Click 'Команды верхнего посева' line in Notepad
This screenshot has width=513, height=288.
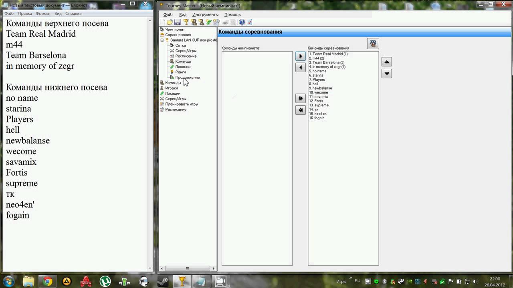tap(57, 23)
